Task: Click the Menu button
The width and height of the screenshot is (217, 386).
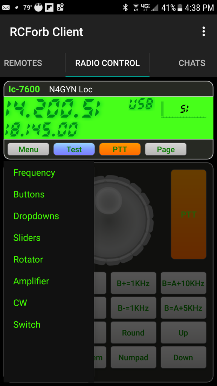Action: [28, 149]
